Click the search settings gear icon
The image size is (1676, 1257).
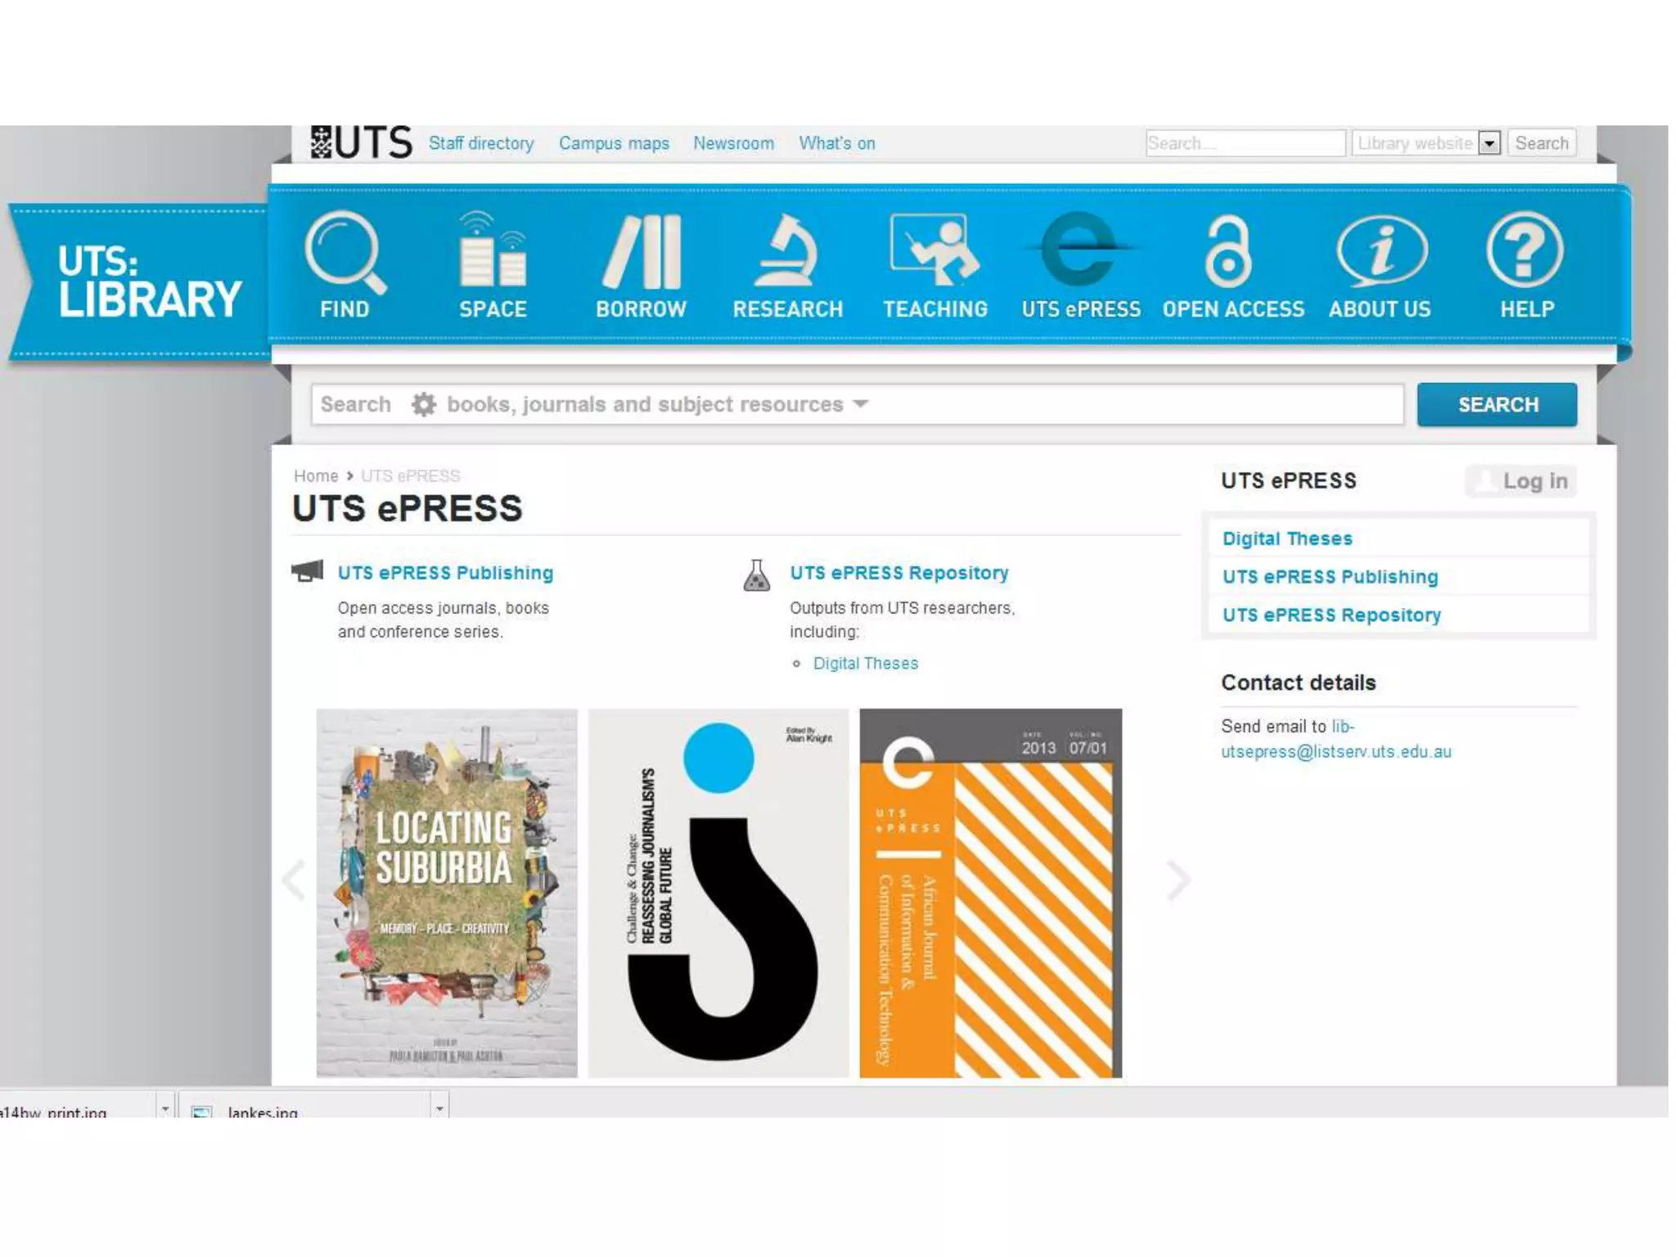click(423, 404)
